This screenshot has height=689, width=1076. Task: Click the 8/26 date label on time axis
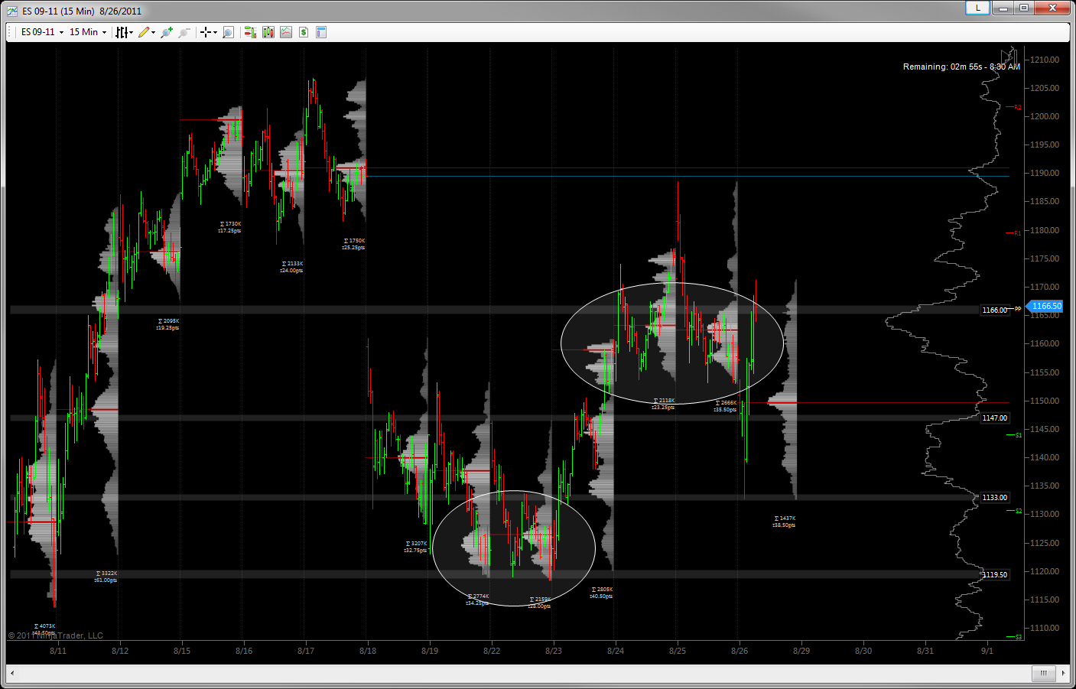(740, 651)
